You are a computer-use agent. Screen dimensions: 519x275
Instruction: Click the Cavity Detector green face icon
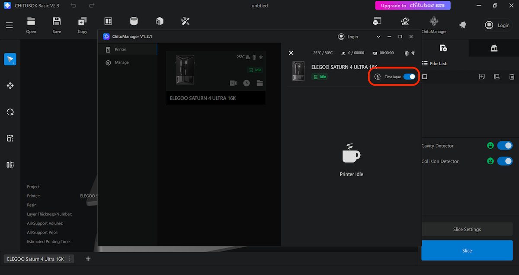pos(490,146)
